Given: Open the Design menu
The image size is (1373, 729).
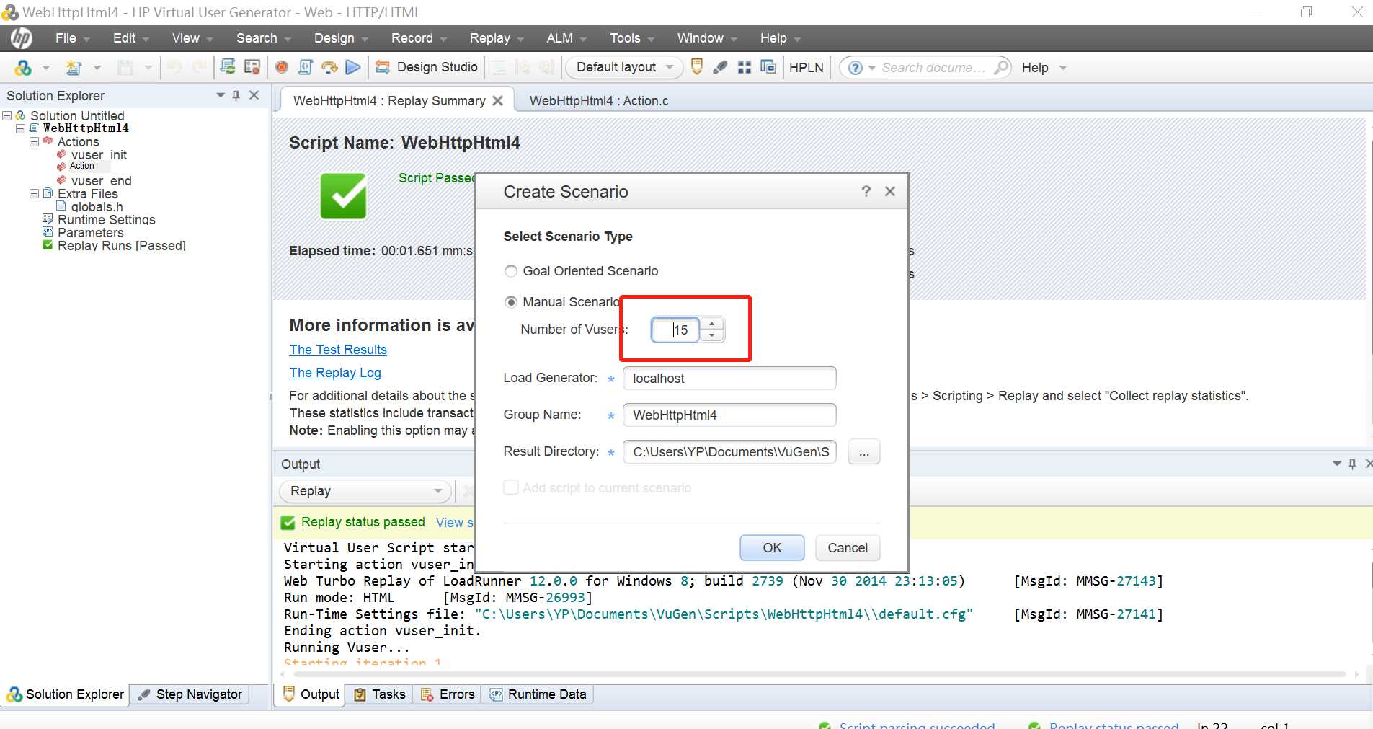Looking at the screenshot, I should click(341, 38).
